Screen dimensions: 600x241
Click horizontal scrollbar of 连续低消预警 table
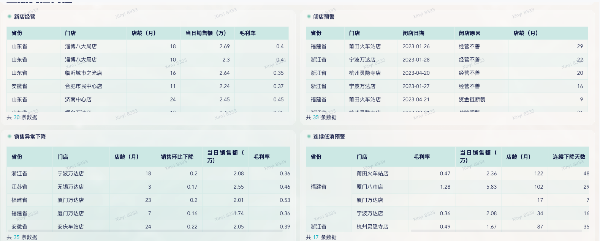click(496, 230)
